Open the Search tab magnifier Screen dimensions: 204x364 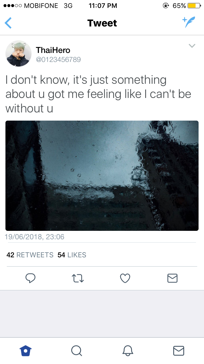click(76, 350)
